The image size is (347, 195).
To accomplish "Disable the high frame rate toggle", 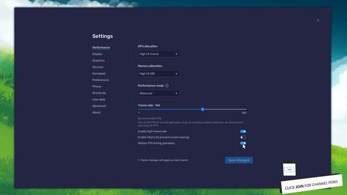I will [243, 131].
